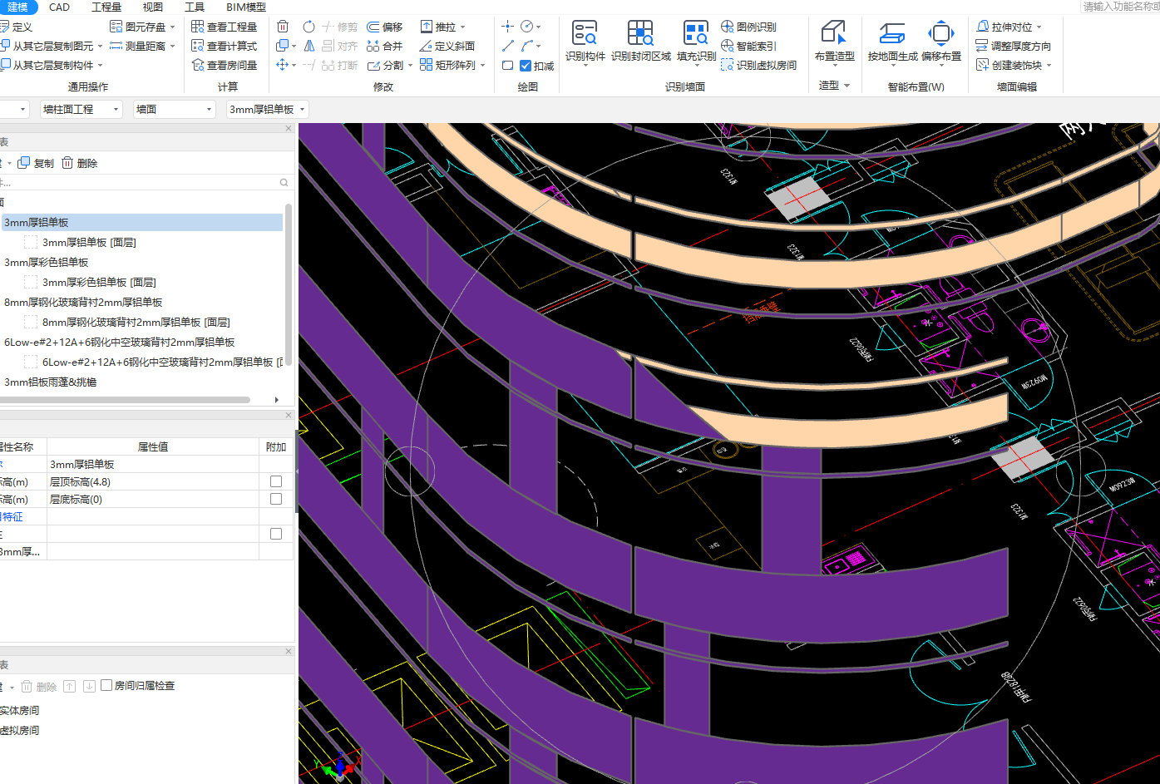Screen dimensions: 1160x784
Task: Select 测量距离 measure distance tool
Action: pos(138,47)
